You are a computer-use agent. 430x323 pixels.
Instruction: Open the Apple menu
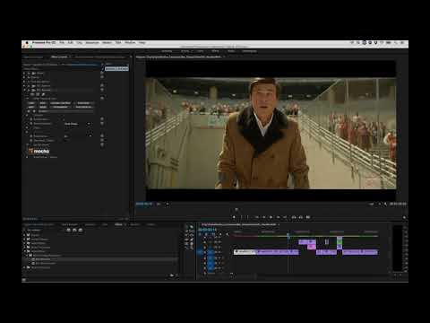27,43
